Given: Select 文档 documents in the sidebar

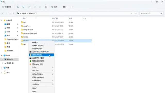Looking at the screenshot, I should 9,28.
